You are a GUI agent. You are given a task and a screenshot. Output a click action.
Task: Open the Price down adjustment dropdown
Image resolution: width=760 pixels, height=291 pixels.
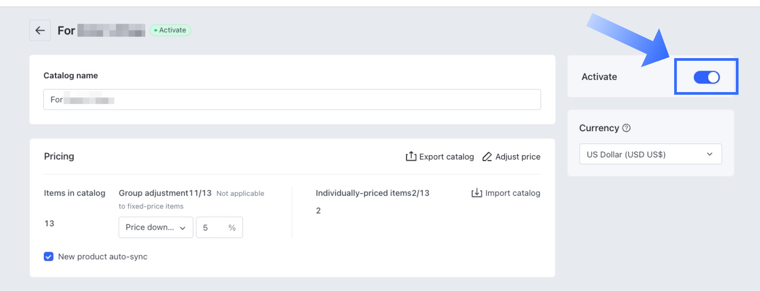click(156, 228)
